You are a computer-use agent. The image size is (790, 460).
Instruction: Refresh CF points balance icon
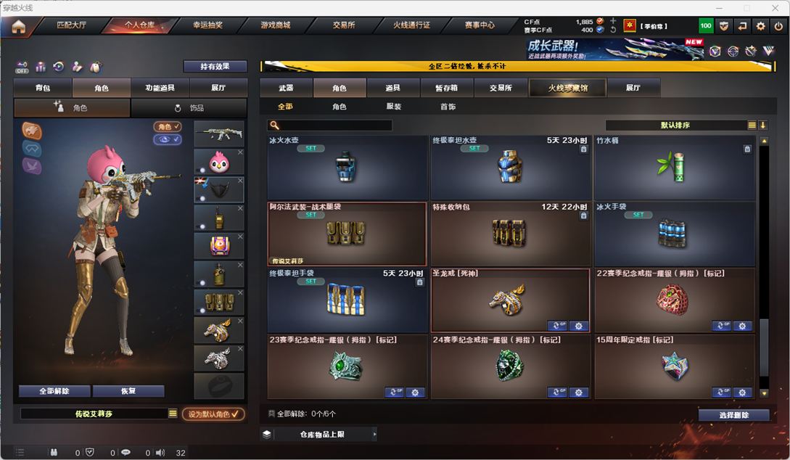click(613, 30)
